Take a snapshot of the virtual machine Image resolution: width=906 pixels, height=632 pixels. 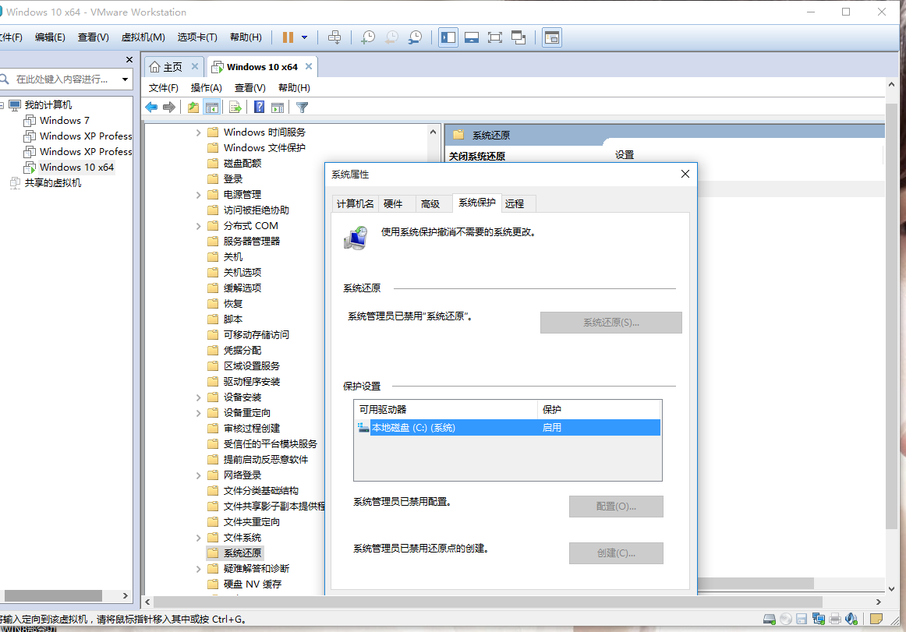[x=367, y=37]
